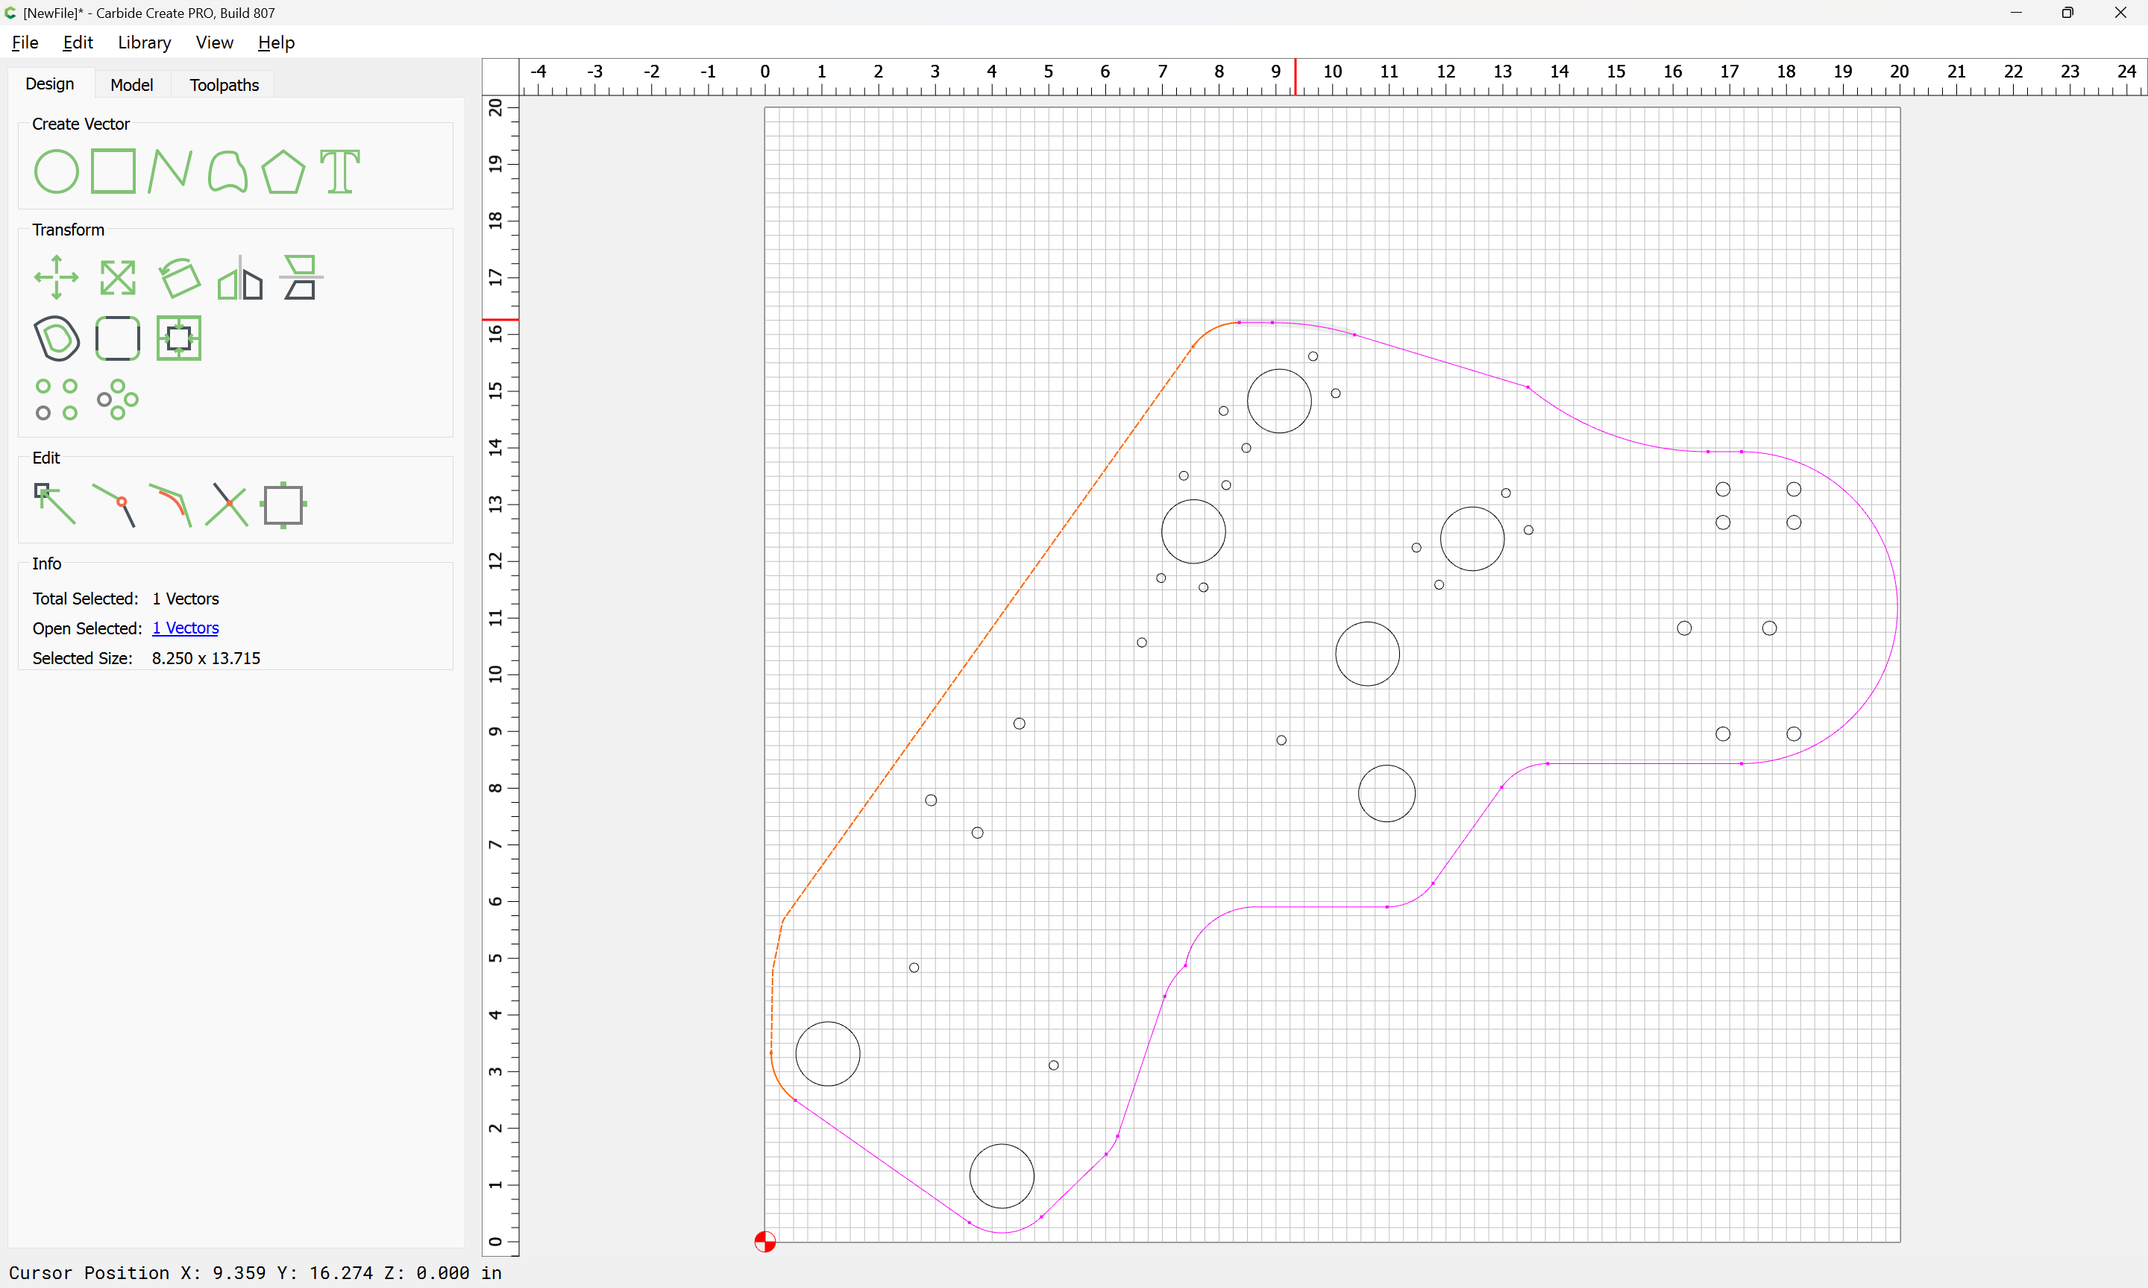Open the Edit bounding box tool
Image resolution: width=2148 pixels, height=1288 pixels.
283,505
